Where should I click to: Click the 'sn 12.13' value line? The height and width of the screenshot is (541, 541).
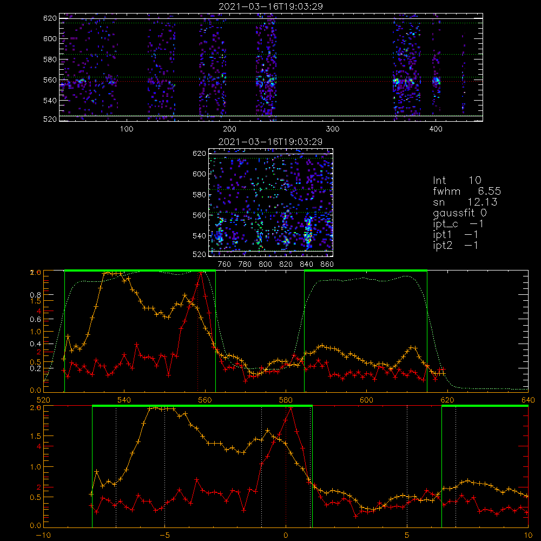tap(465, 202)
